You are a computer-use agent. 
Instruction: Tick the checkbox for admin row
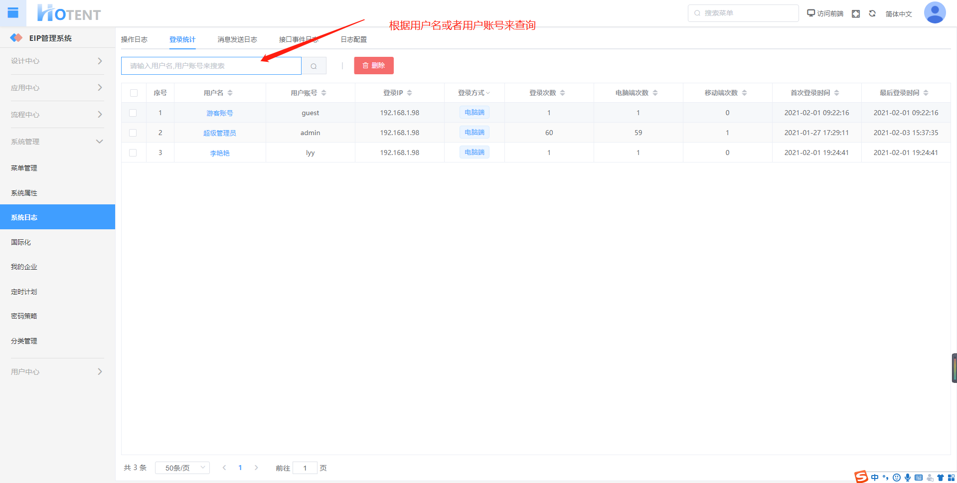(x=133, y=133)
